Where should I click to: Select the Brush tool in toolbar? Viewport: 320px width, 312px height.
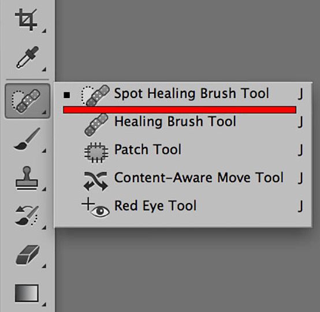(27, 139)
